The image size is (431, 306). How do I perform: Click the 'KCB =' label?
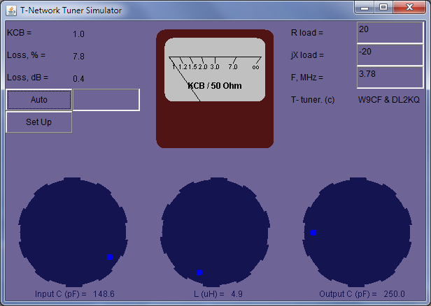(x=20, y=33)
